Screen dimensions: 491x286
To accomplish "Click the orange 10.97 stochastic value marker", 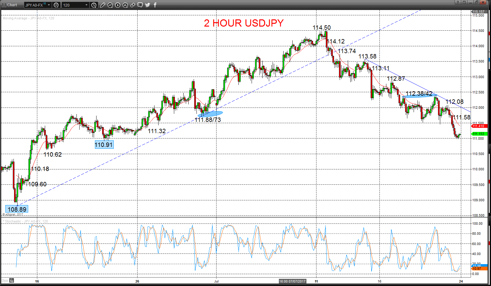I will point(479,268).
